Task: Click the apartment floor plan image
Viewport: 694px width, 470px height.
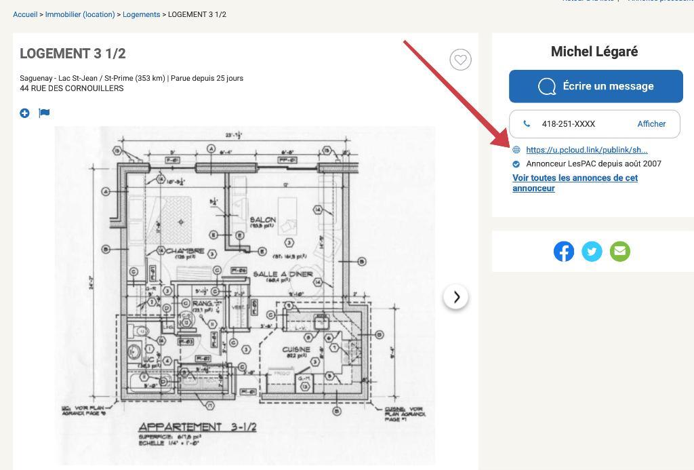Action: click(245, 296)
